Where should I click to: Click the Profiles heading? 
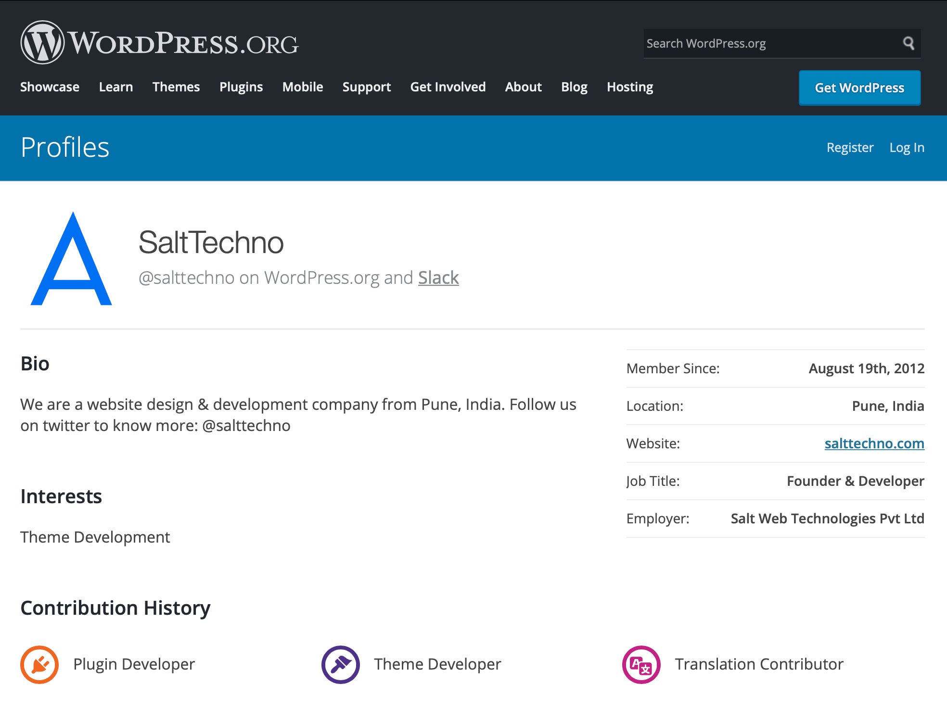pyautogui.click(x=64, y=148)
